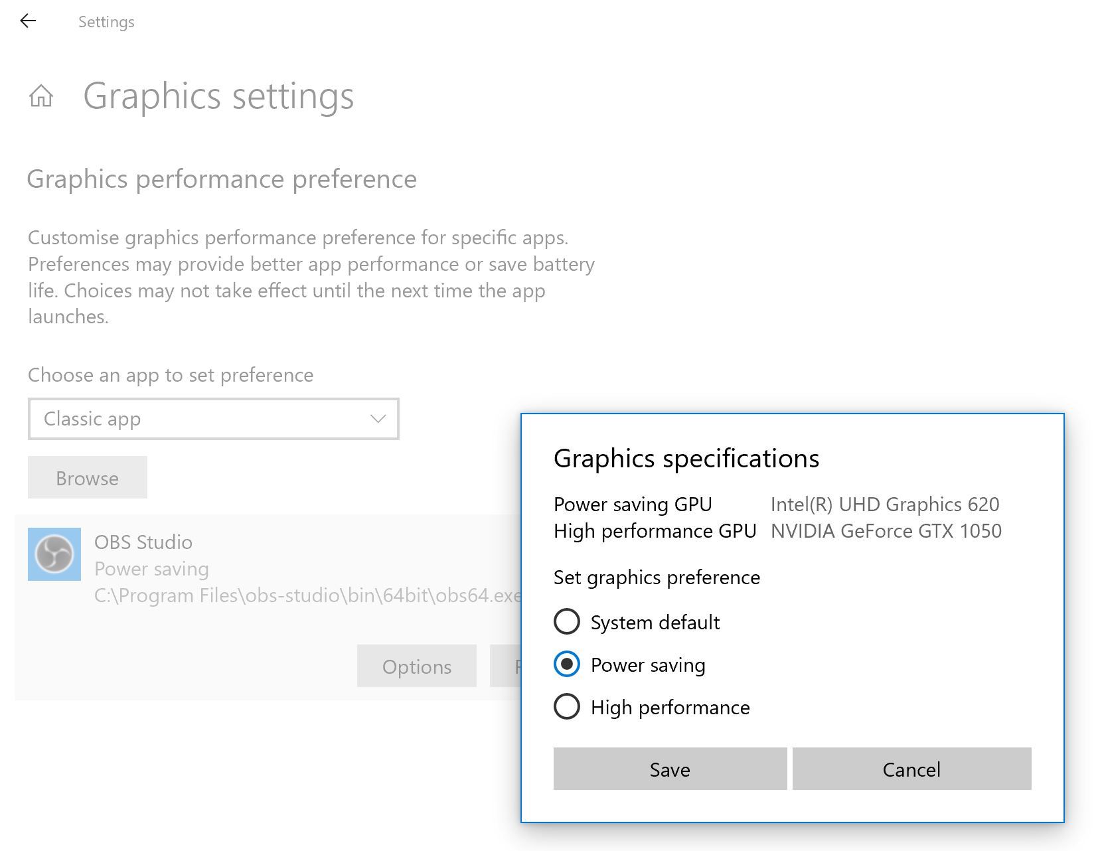Click the Graphics performance preference heading

pos(222,179)
